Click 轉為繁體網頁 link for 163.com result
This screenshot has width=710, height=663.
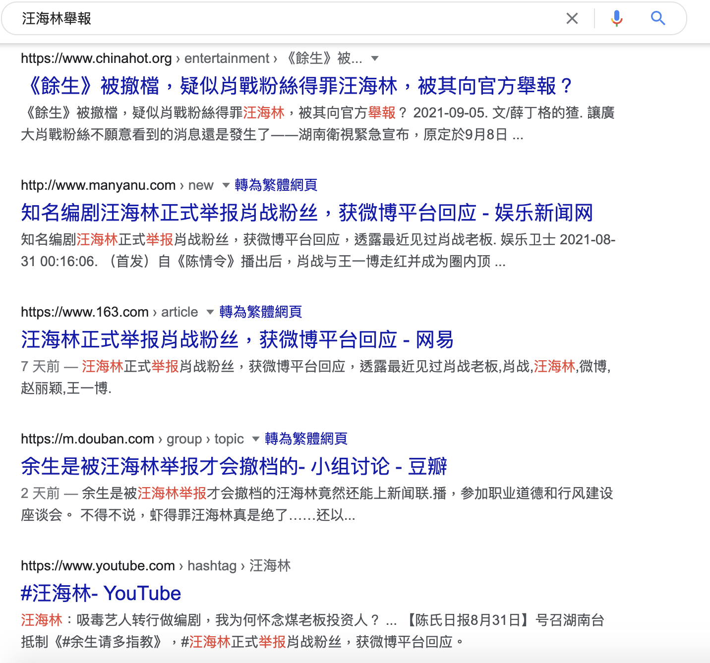coord(261,312)
